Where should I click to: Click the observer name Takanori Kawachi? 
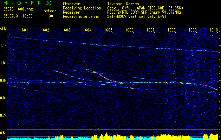coord(124,4)
